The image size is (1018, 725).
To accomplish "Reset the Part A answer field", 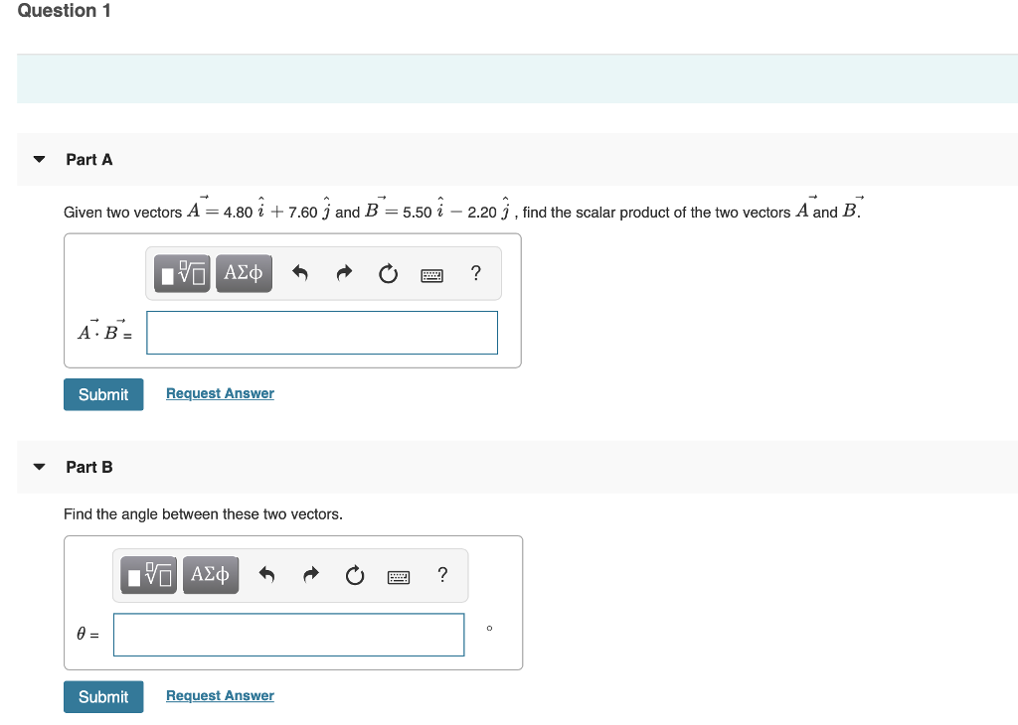I will pyautogui.click(x=388, y=273).
